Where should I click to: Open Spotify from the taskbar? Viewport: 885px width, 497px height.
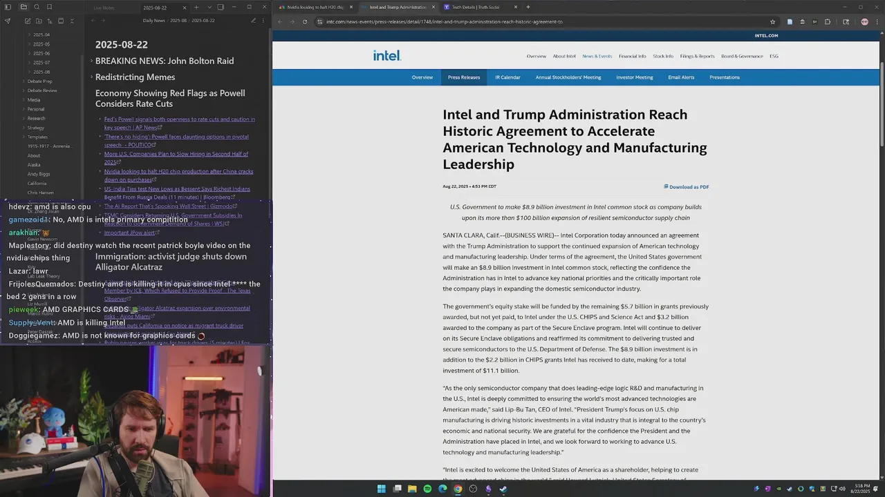point(427,489)
